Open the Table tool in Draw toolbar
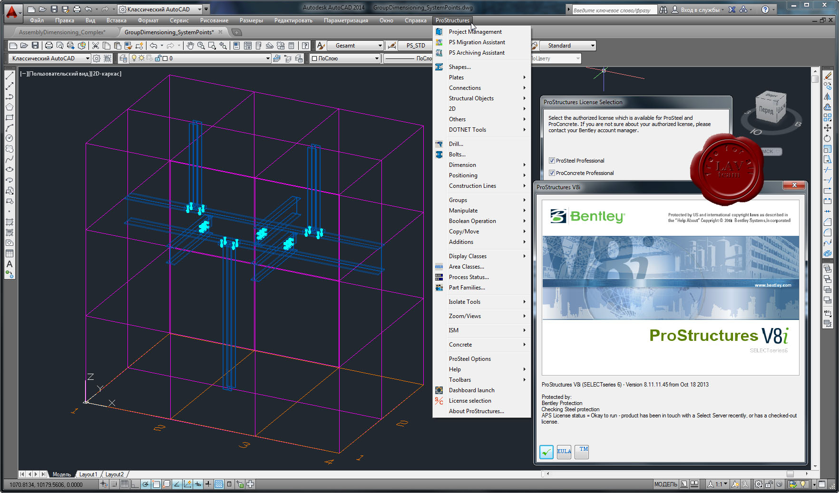This screenshot has width=839, height=493. pos(9,253)
